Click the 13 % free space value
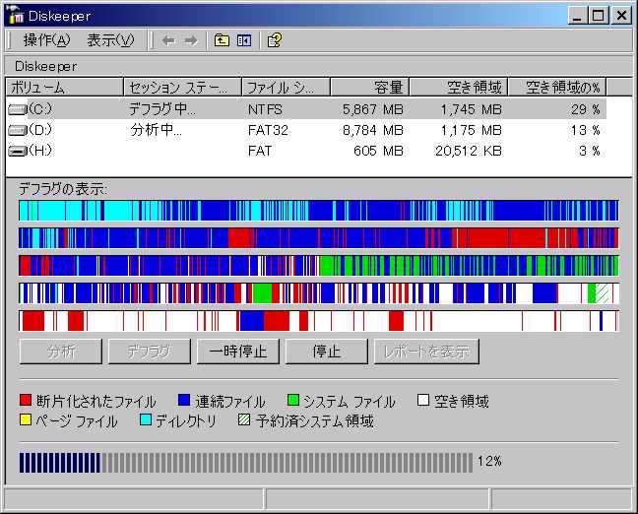Viewport: 638px width, 514px height. click(586, 130)
